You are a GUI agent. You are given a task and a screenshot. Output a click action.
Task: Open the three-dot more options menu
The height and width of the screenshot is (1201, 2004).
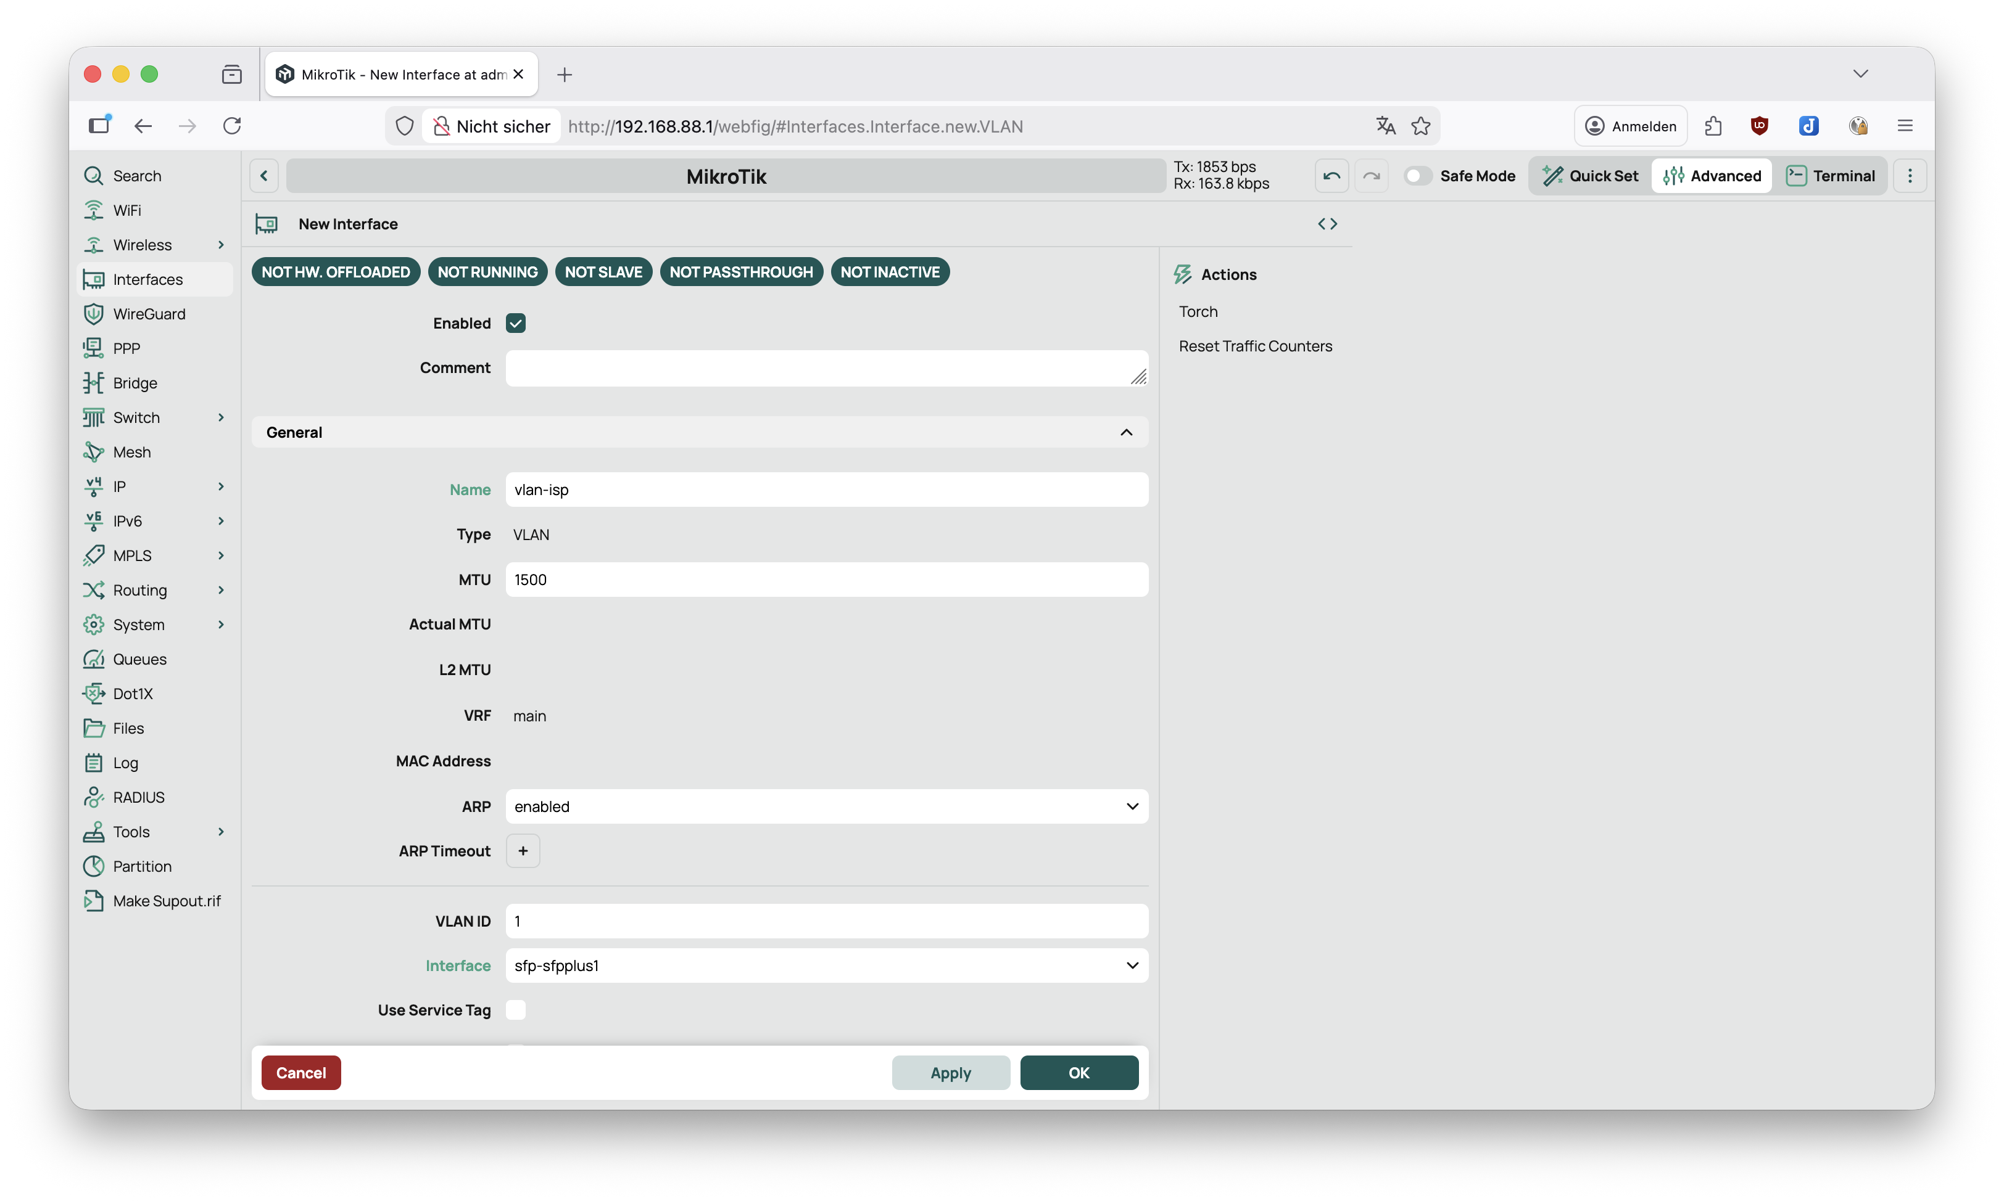1909,176
